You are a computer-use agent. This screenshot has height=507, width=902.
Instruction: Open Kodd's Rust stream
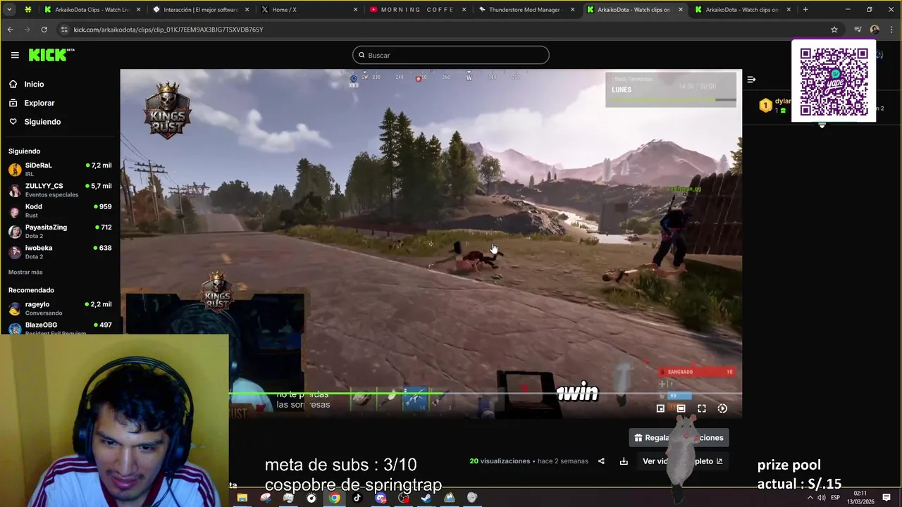click(x=60, y=211)
